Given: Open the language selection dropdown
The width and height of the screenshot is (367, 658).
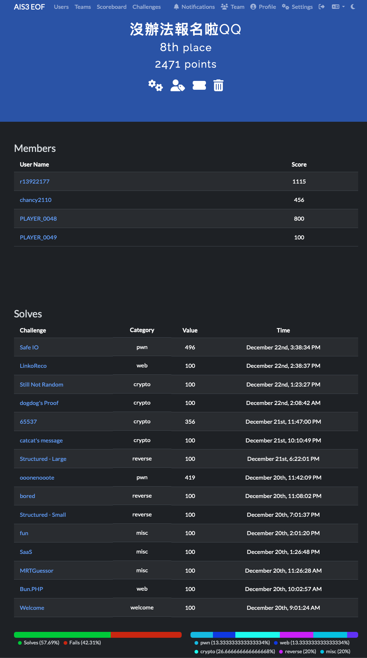Looking at the screenshot, I should (x=338, y=7).
